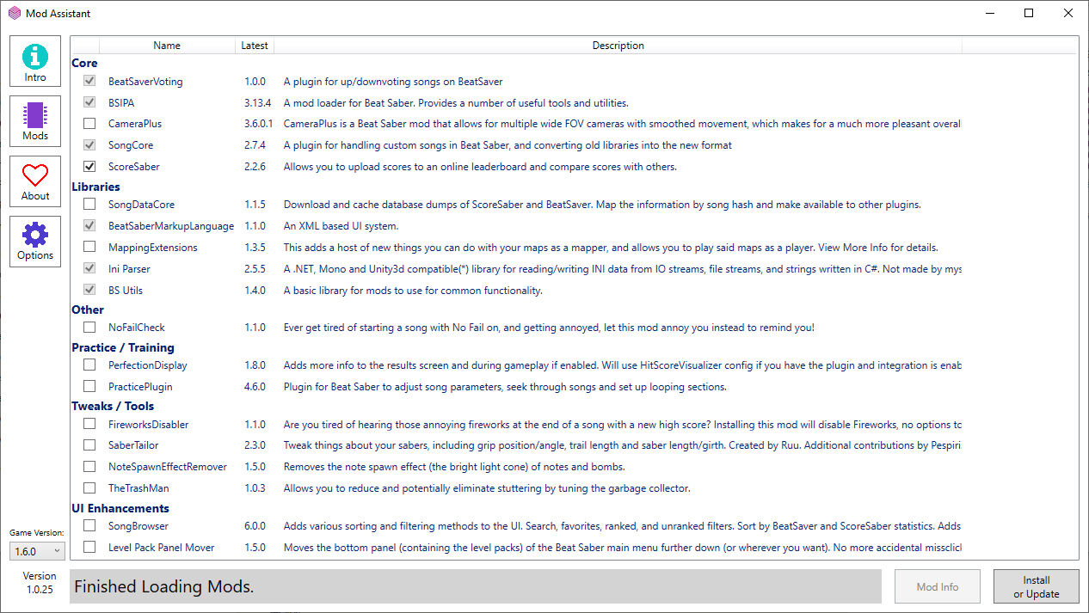
Task: Select the Core group header
Action: point(84,63)
